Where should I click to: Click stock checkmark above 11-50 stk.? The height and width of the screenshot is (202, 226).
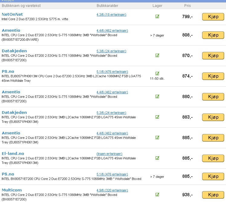(x=157, y=73)
